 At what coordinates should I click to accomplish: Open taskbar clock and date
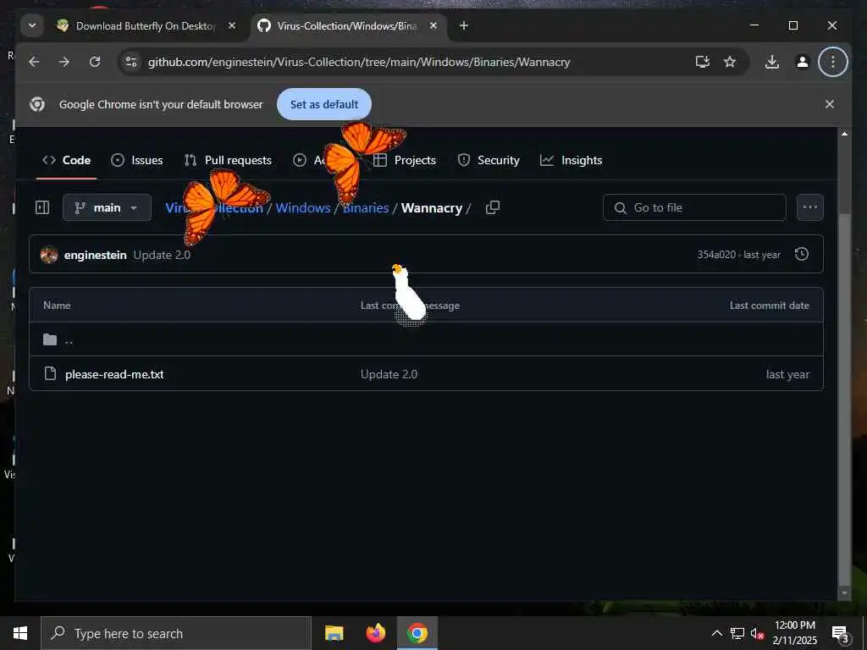pos(794,633)
